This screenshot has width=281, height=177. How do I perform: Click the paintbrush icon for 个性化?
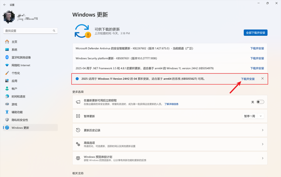click(x=7, y=73)
